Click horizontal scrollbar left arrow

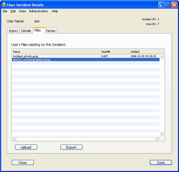click(14, 138)
